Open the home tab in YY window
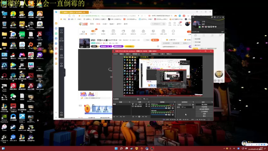Screen dimensions: 268x151 [x=196, y=35]
